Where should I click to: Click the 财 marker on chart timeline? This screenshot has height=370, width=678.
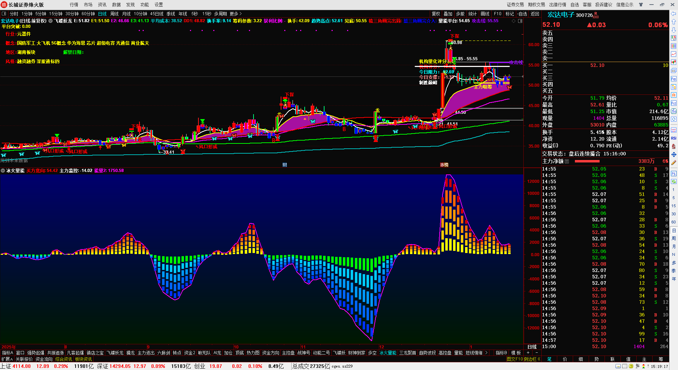click(x=285, y=165)
